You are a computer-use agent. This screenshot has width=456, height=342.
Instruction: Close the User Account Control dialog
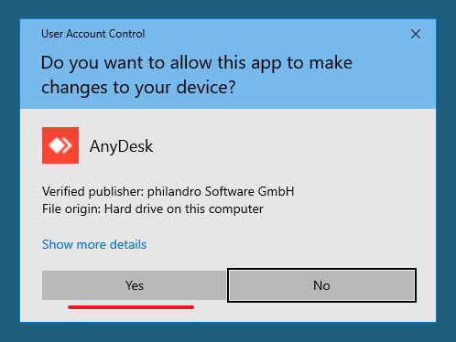(416, 34)
